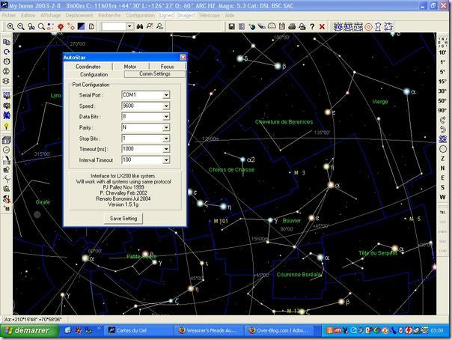This screenshot has height=340, width=452.
Task: Click the globe observatory icon
Action: click(252, 27)
